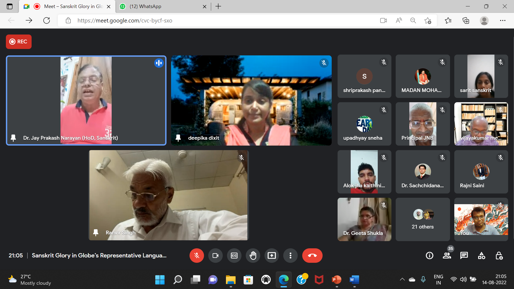Switch to the WhatsApp browser tab
The image size is (514, 289).
(x=161, y=6)
